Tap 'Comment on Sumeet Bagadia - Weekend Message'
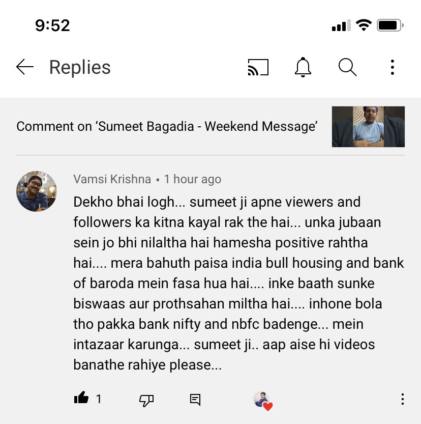Viewport: 421px width, 424px height. pyautogui.click(x=167, y=126)
